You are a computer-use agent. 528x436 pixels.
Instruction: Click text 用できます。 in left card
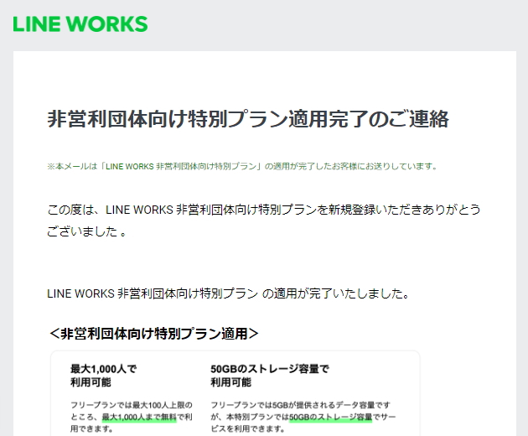91,429
